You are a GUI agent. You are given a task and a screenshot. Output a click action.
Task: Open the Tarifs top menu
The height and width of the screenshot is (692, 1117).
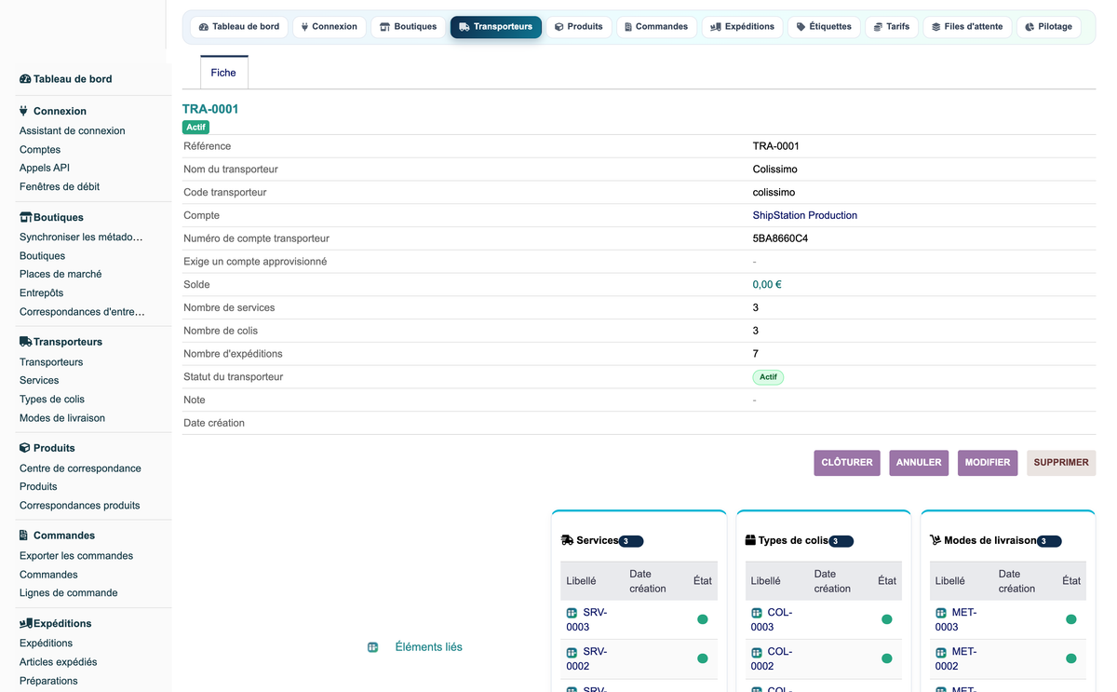[892, 27]
